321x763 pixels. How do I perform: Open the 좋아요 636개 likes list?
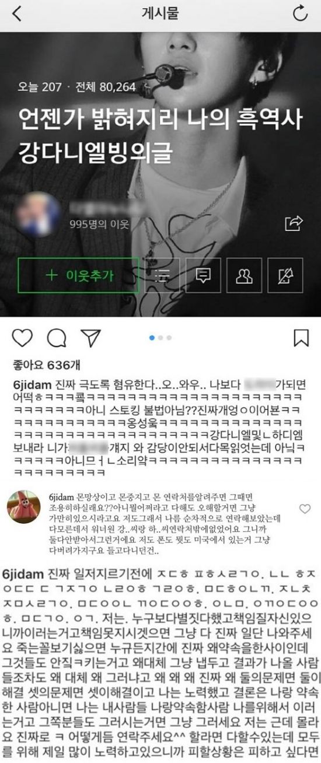pos(39,365)
